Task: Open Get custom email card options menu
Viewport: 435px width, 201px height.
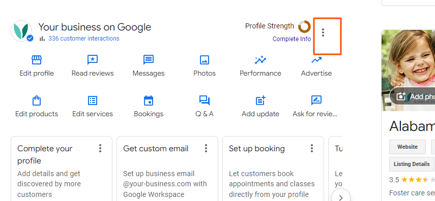Action: pyautogui.click(x=206, y=148)
